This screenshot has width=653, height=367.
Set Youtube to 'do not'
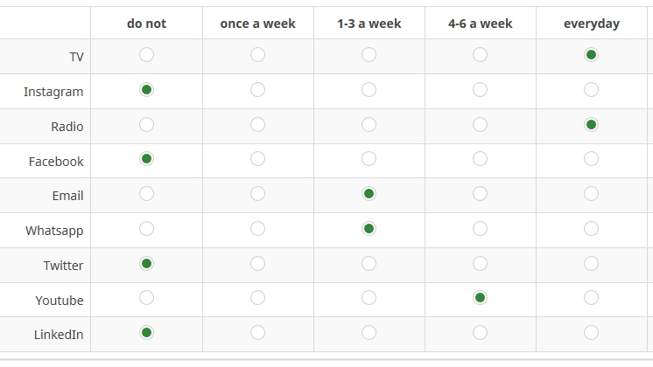pyautogui.click(x=146, y=298)
